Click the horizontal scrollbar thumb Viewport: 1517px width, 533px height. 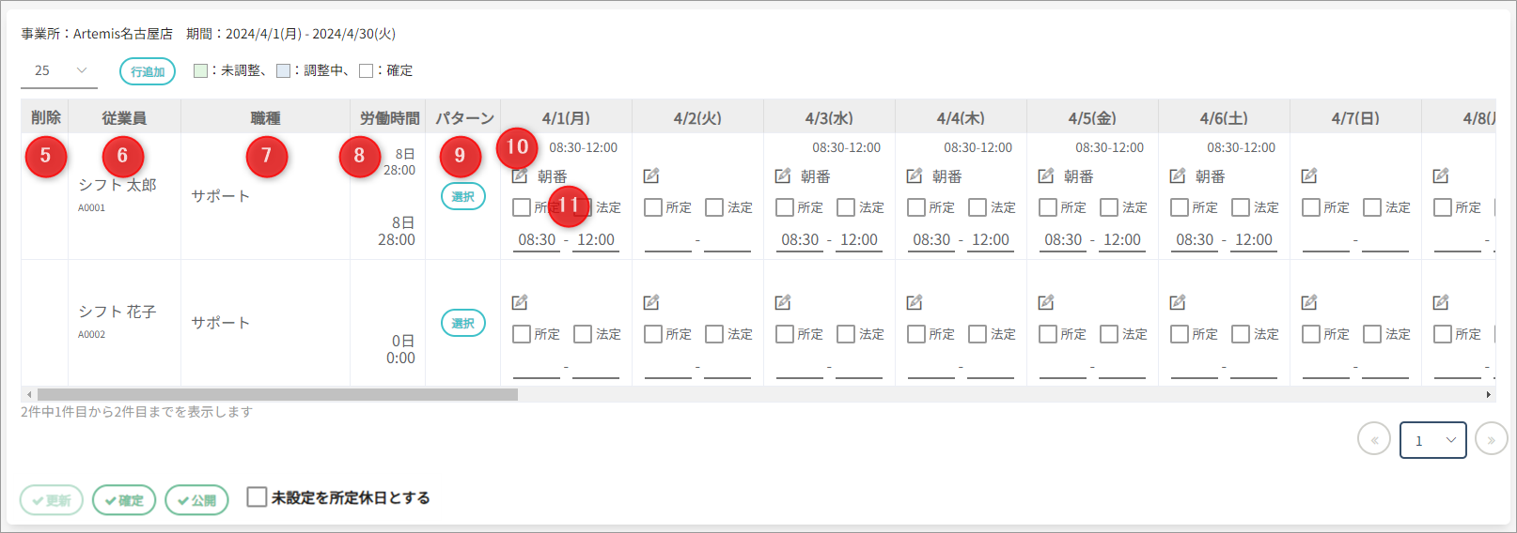point(277,395)
